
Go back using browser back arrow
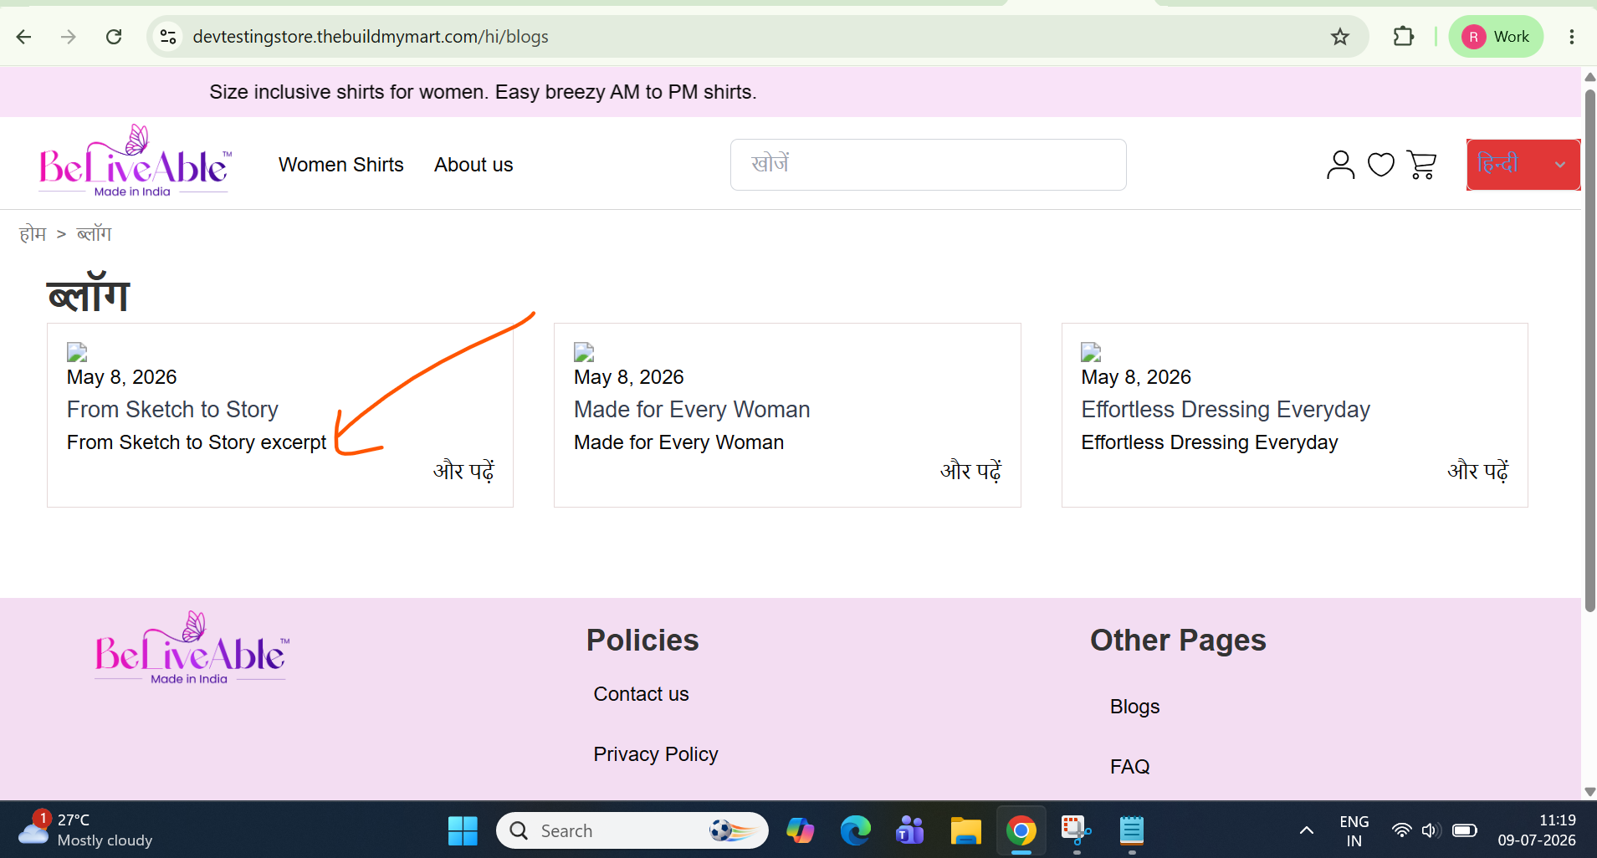pyautogui.click(x=23, y=37)
